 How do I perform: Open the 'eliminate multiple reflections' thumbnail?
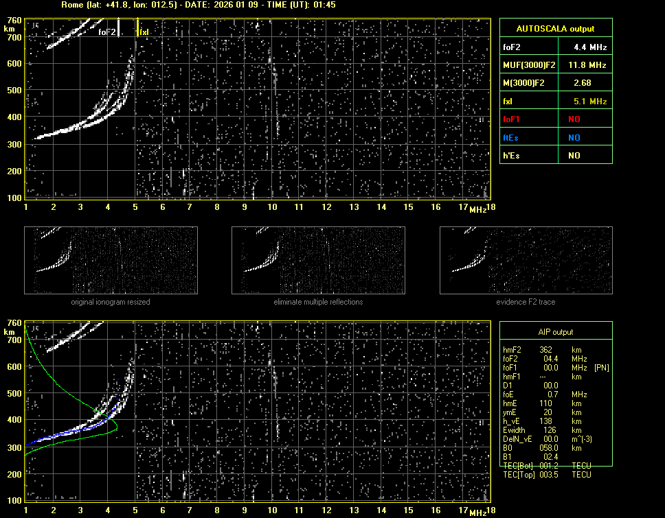click(x=318, y=260)
